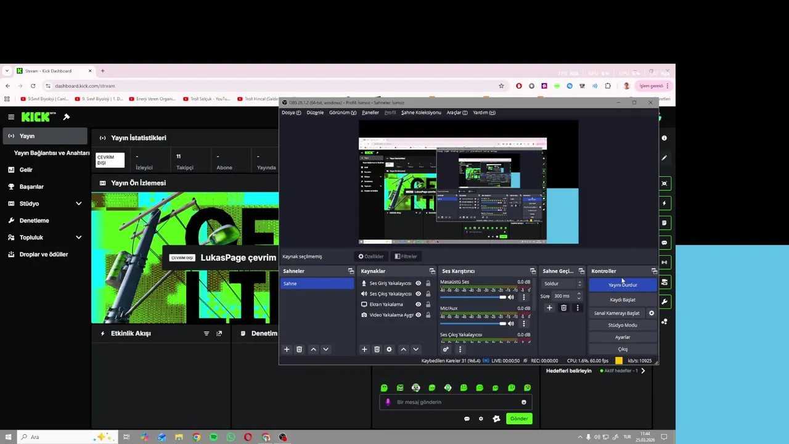This screenshot has height=444, width=789.
Task: Adjust the Mic/Aux volume slider
Action: coord(473,324)
